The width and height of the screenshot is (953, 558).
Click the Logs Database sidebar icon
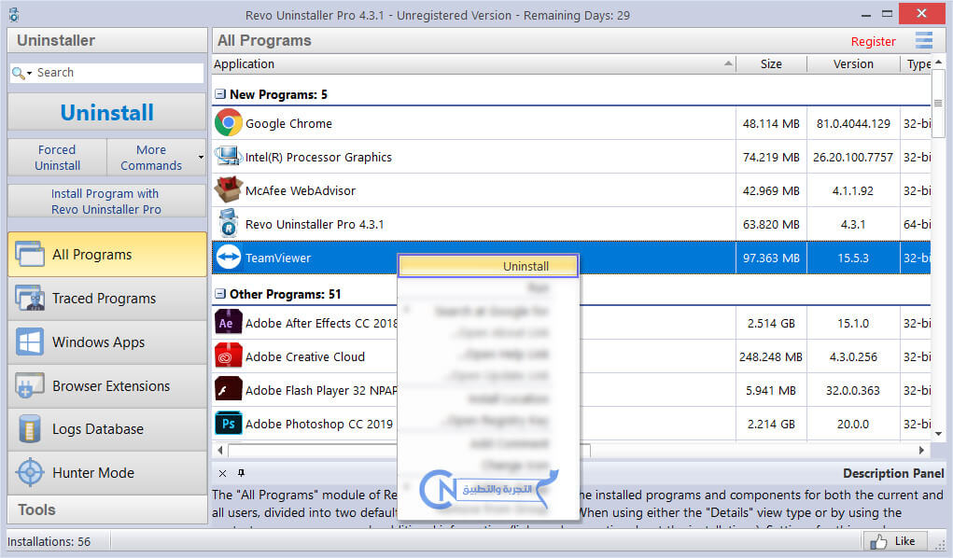click(x=30, y=428)
